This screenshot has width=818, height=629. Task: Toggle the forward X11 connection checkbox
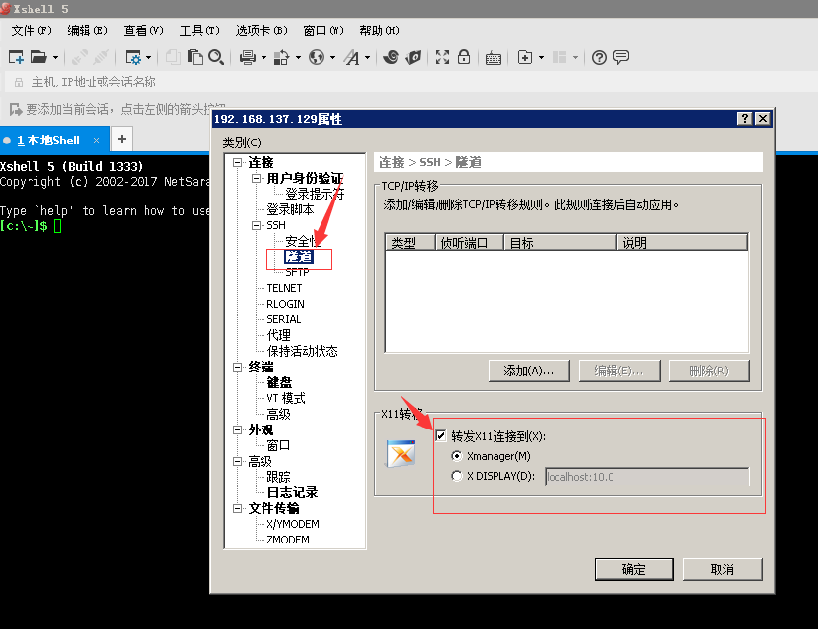[x=440, y=435]
